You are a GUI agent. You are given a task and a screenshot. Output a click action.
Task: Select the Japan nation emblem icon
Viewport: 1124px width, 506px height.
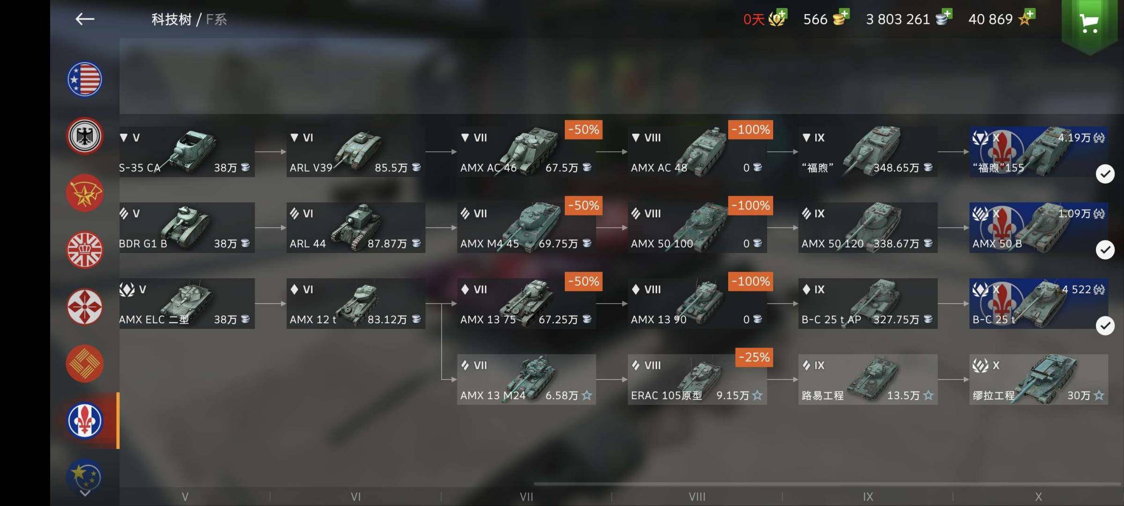(85, 307)
